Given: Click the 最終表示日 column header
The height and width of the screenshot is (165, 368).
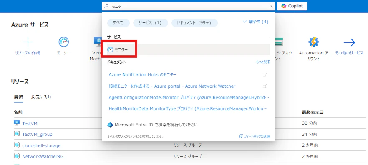Looking at the screenshot, I should click(313, 112).
